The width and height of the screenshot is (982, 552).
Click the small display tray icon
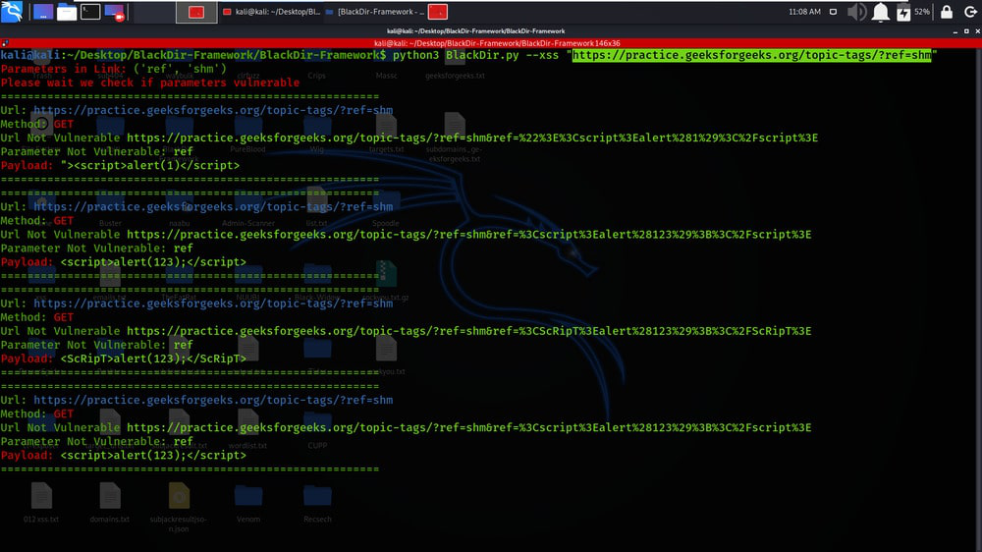[x=833, y=12]
